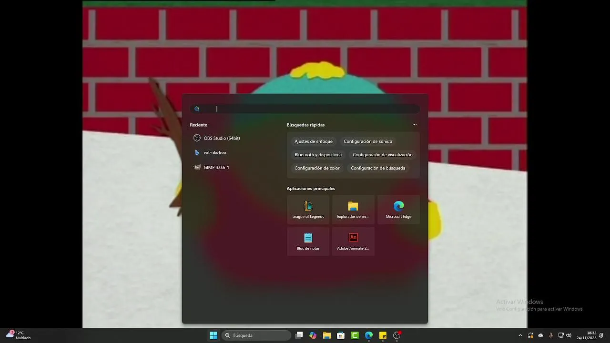Open Microsoft Store from the taskbar

tap(341, 335)
